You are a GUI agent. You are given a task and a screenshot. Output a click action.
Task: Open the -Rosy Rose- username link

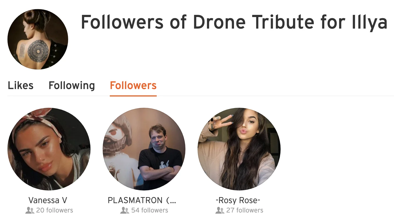pos(238,200)
